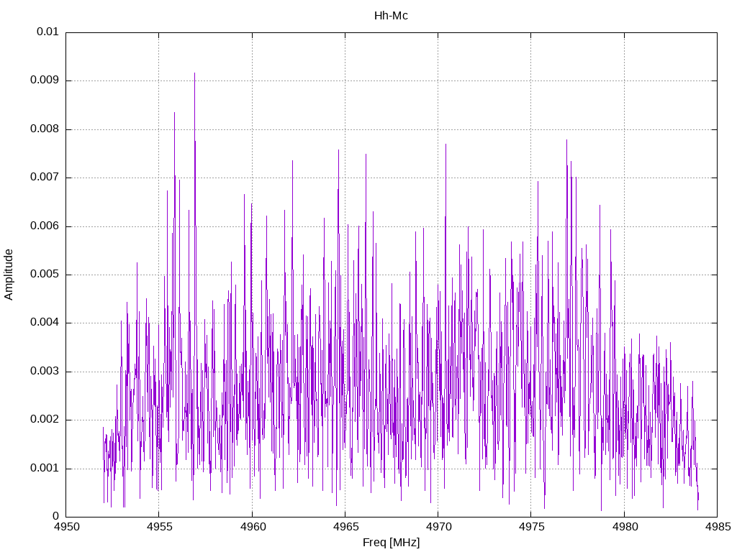Click the y-axis tick label "0.004"
Viewport: 737px width, 552px height.
pyautogui.click(x=45, y=323)
